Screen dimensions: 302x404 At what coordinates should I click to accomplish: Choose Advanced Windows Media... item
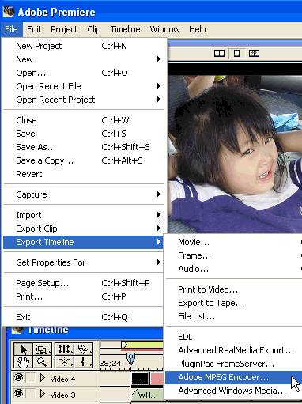[x=233, y=391]
